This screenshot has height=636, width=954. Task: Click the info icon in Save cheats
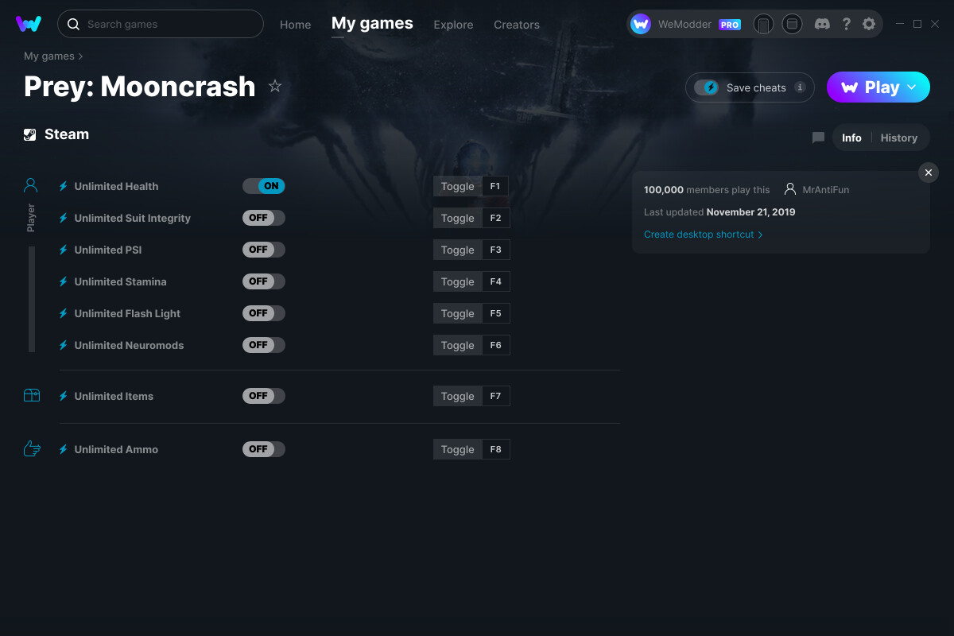tap(800, 87)
